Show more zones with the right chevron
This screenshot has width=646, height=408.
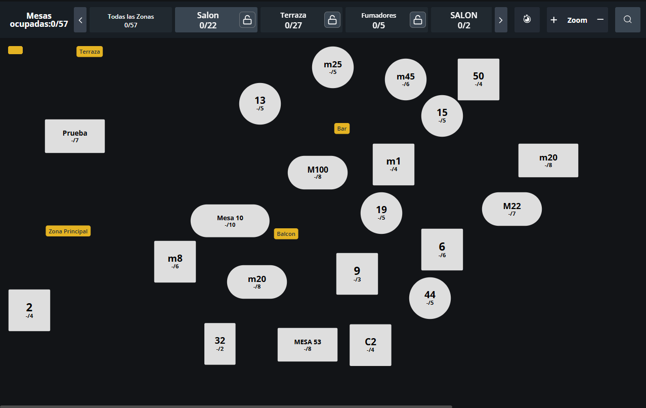(501, 20)
